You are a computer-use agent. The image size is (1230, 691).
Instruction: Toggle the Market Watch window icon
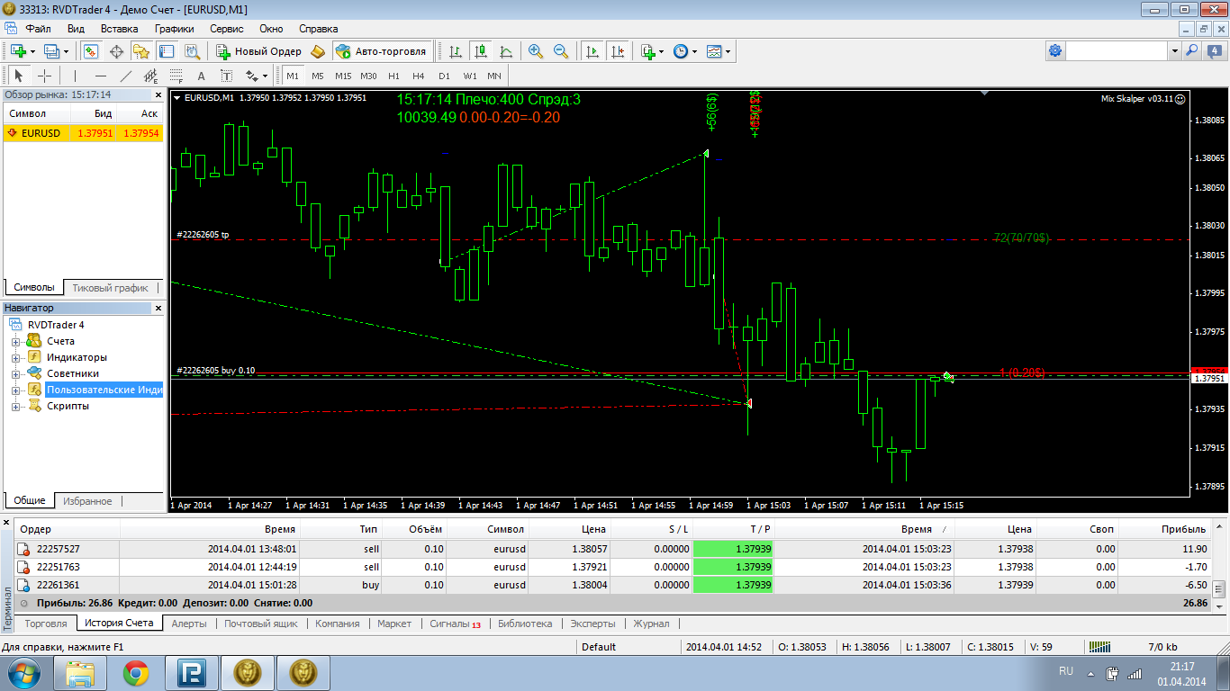[91, 51]
